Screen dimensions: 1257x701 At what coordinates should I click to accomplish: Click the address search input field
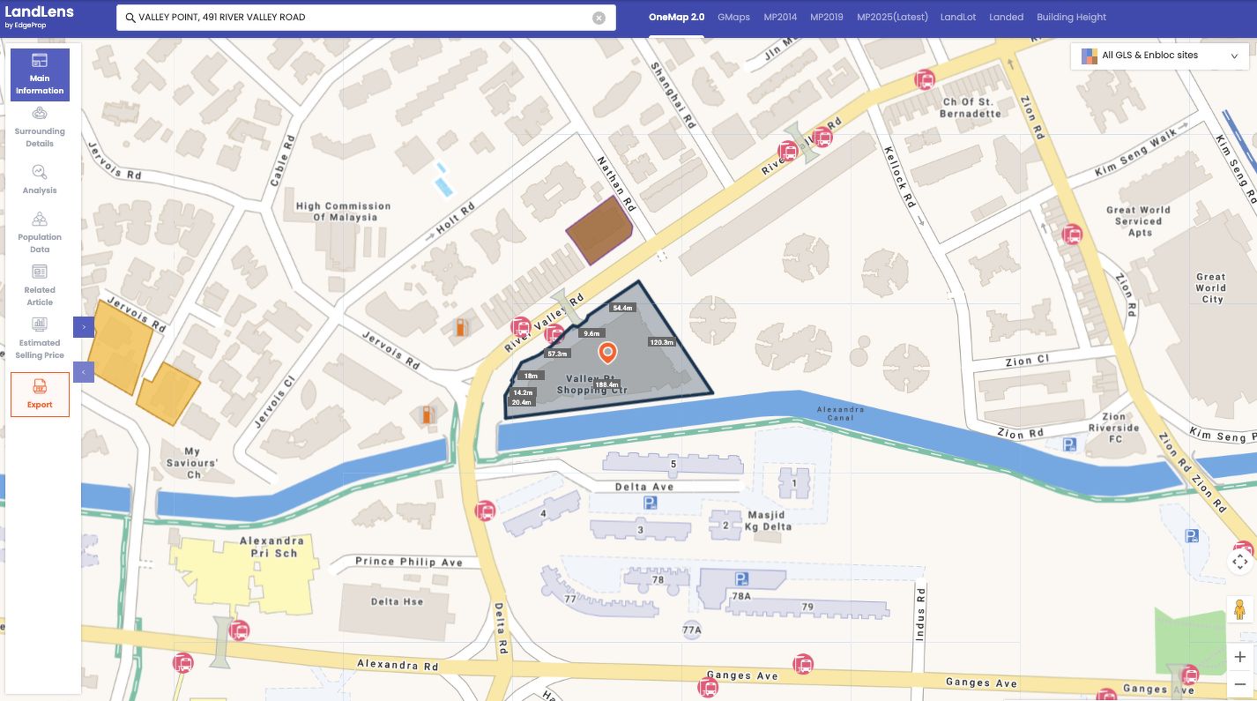coord(366,18)
